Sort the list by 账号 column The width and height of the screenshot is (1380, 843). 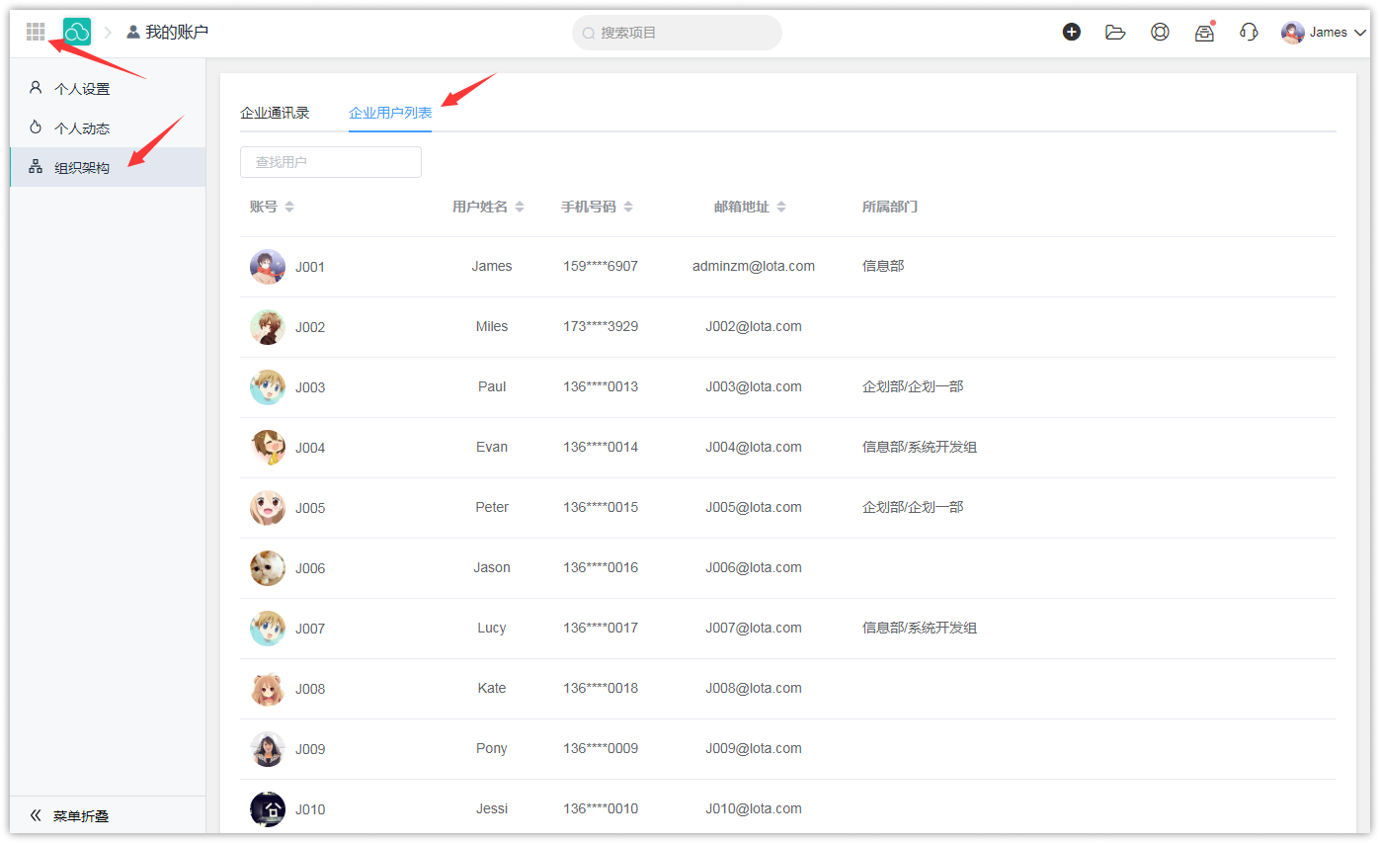coord(272,207)
